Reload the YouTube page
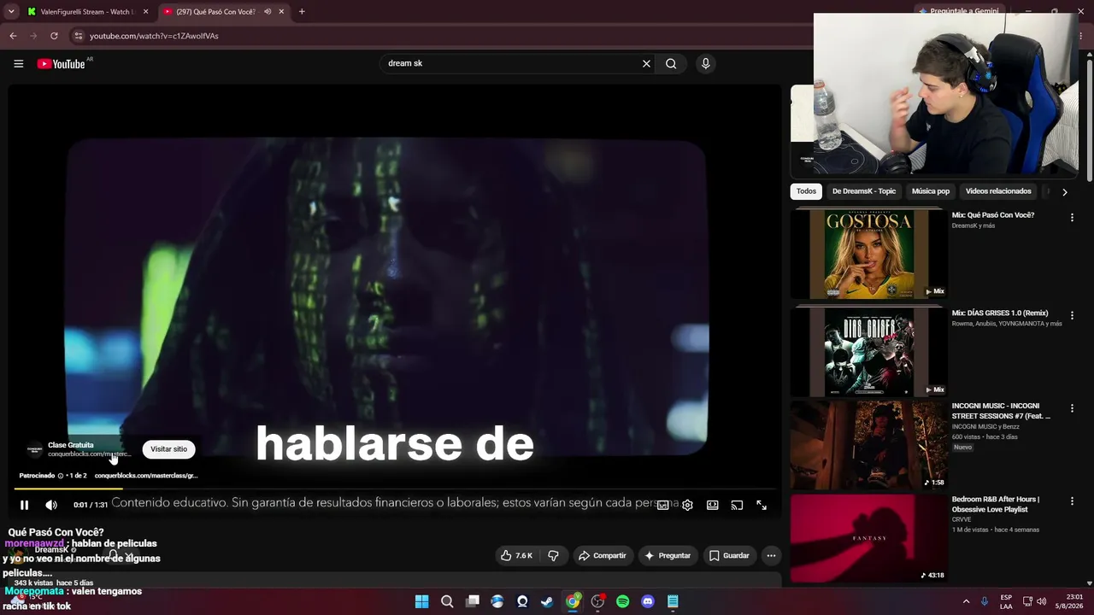 pyautogui.click(x=54, y=36)
